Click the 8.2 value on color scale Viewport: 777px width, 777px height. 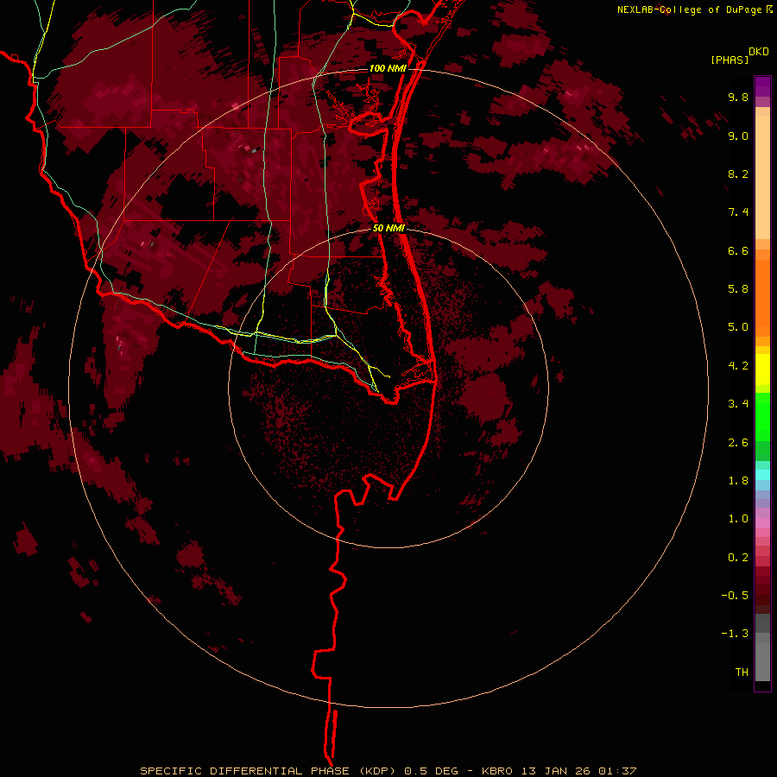pyautogui.click(x=738, y=174)
